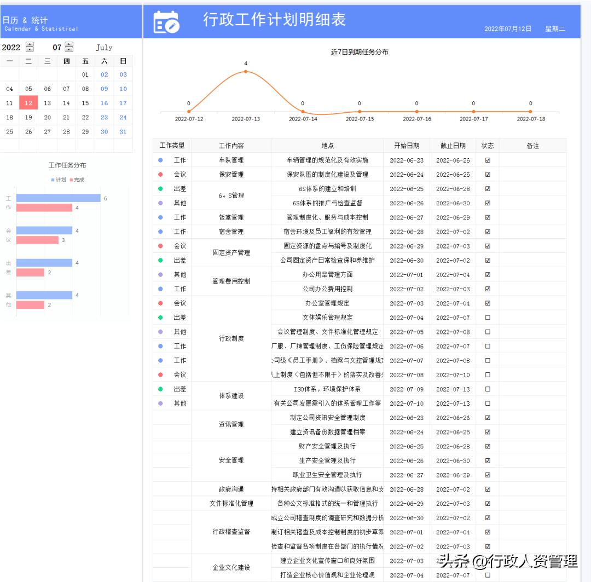Click the red dot marking the 保安管理 meeting
Image resolution: width=591 pixels, height=582 pixels.
159,174
